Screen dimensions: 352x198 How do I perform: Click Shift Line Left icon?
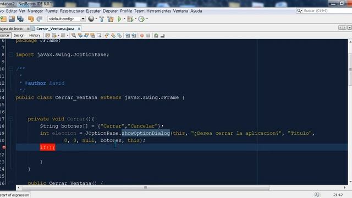coord(128,35)
